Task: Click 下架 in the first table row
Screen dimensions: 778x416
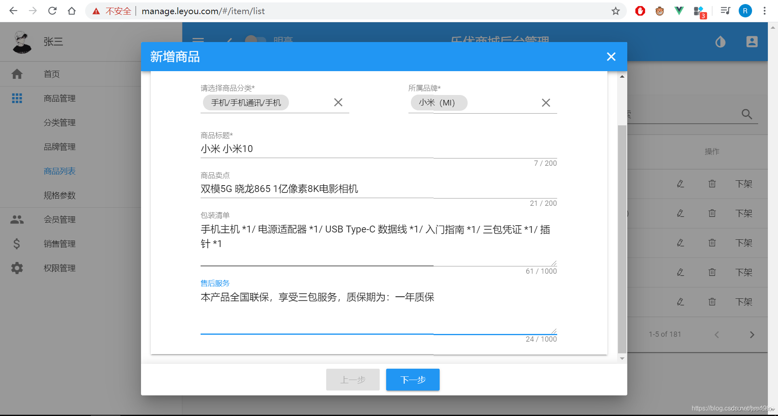Action: [744, 184]
